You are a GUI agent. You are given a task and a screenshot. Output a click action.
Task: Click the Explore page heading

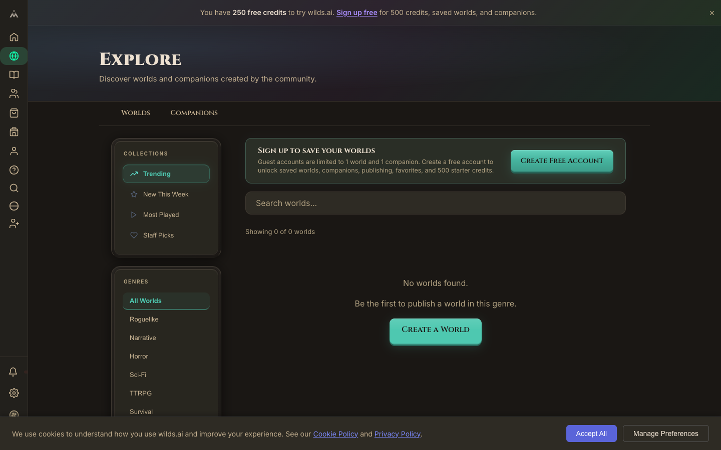point(140,59)
